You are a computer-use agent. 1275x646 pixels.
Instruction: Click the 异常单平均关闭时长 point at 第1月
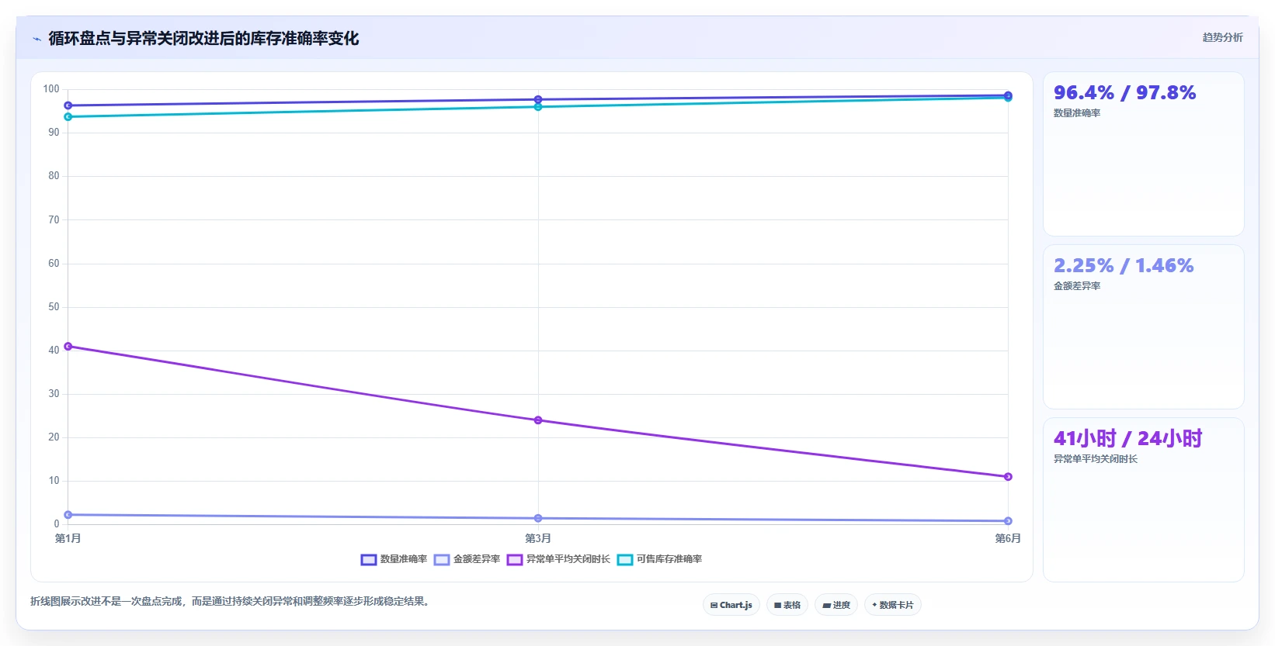(x=68, y=347)
